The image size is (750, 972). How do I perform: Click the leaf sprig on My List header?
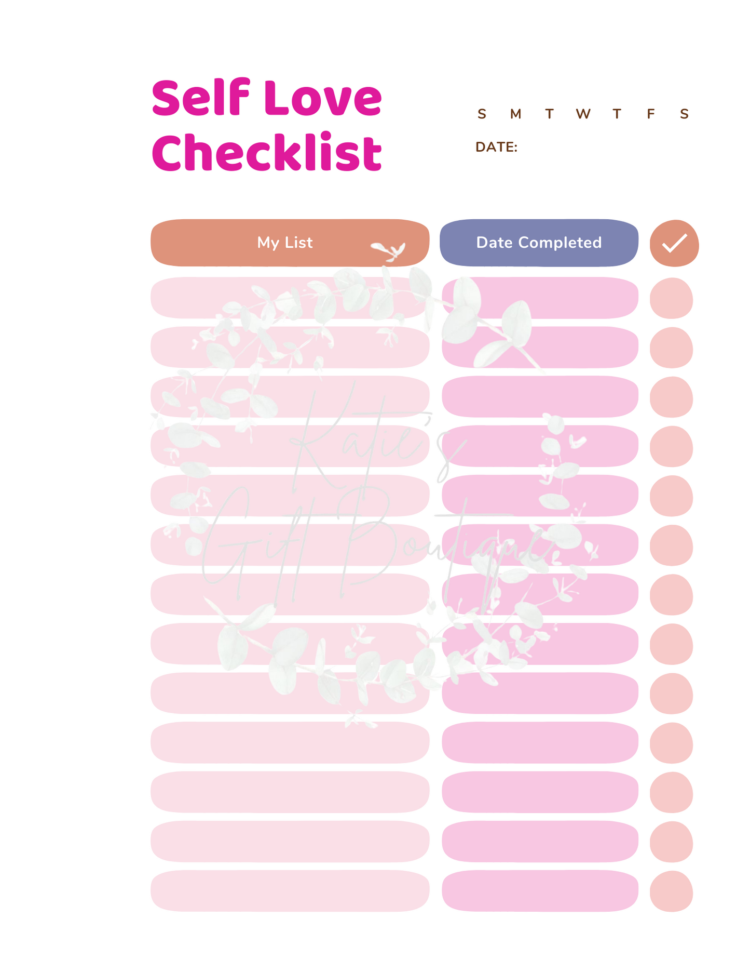[388, 250]
